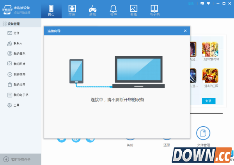234x165 pixels.
Task: Click the 连接向导 dialog title
Action: pyautogui.click(x=54, y=31)
